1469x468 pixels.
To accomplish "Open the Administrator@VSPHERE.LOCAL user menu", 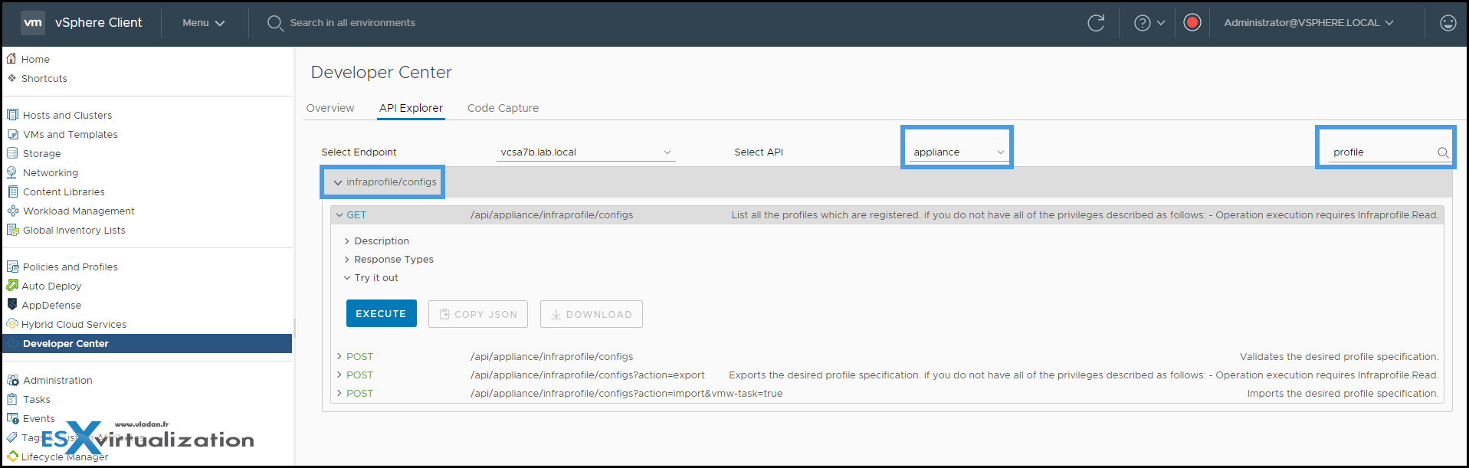I will pyautogui.click(x=1309, y=23).
